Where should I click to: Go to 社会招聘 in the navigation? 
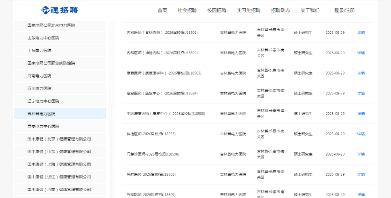pos(187,11)
